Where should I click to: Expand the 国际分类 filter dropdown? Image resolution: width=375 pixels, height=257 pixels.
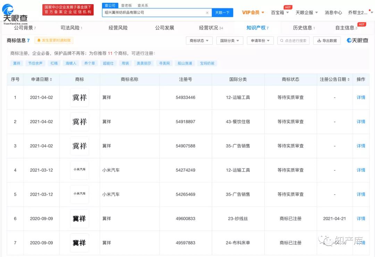(x=230, y=41)
